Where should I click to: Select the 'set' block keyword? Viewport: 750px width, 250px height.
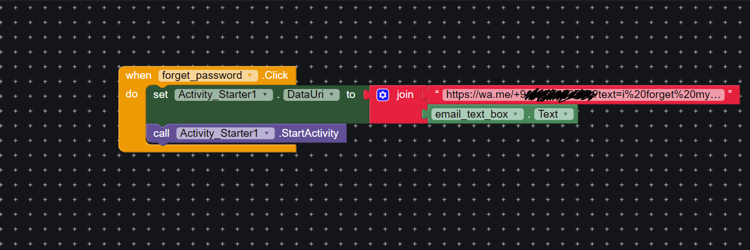[x=161, y=95]
